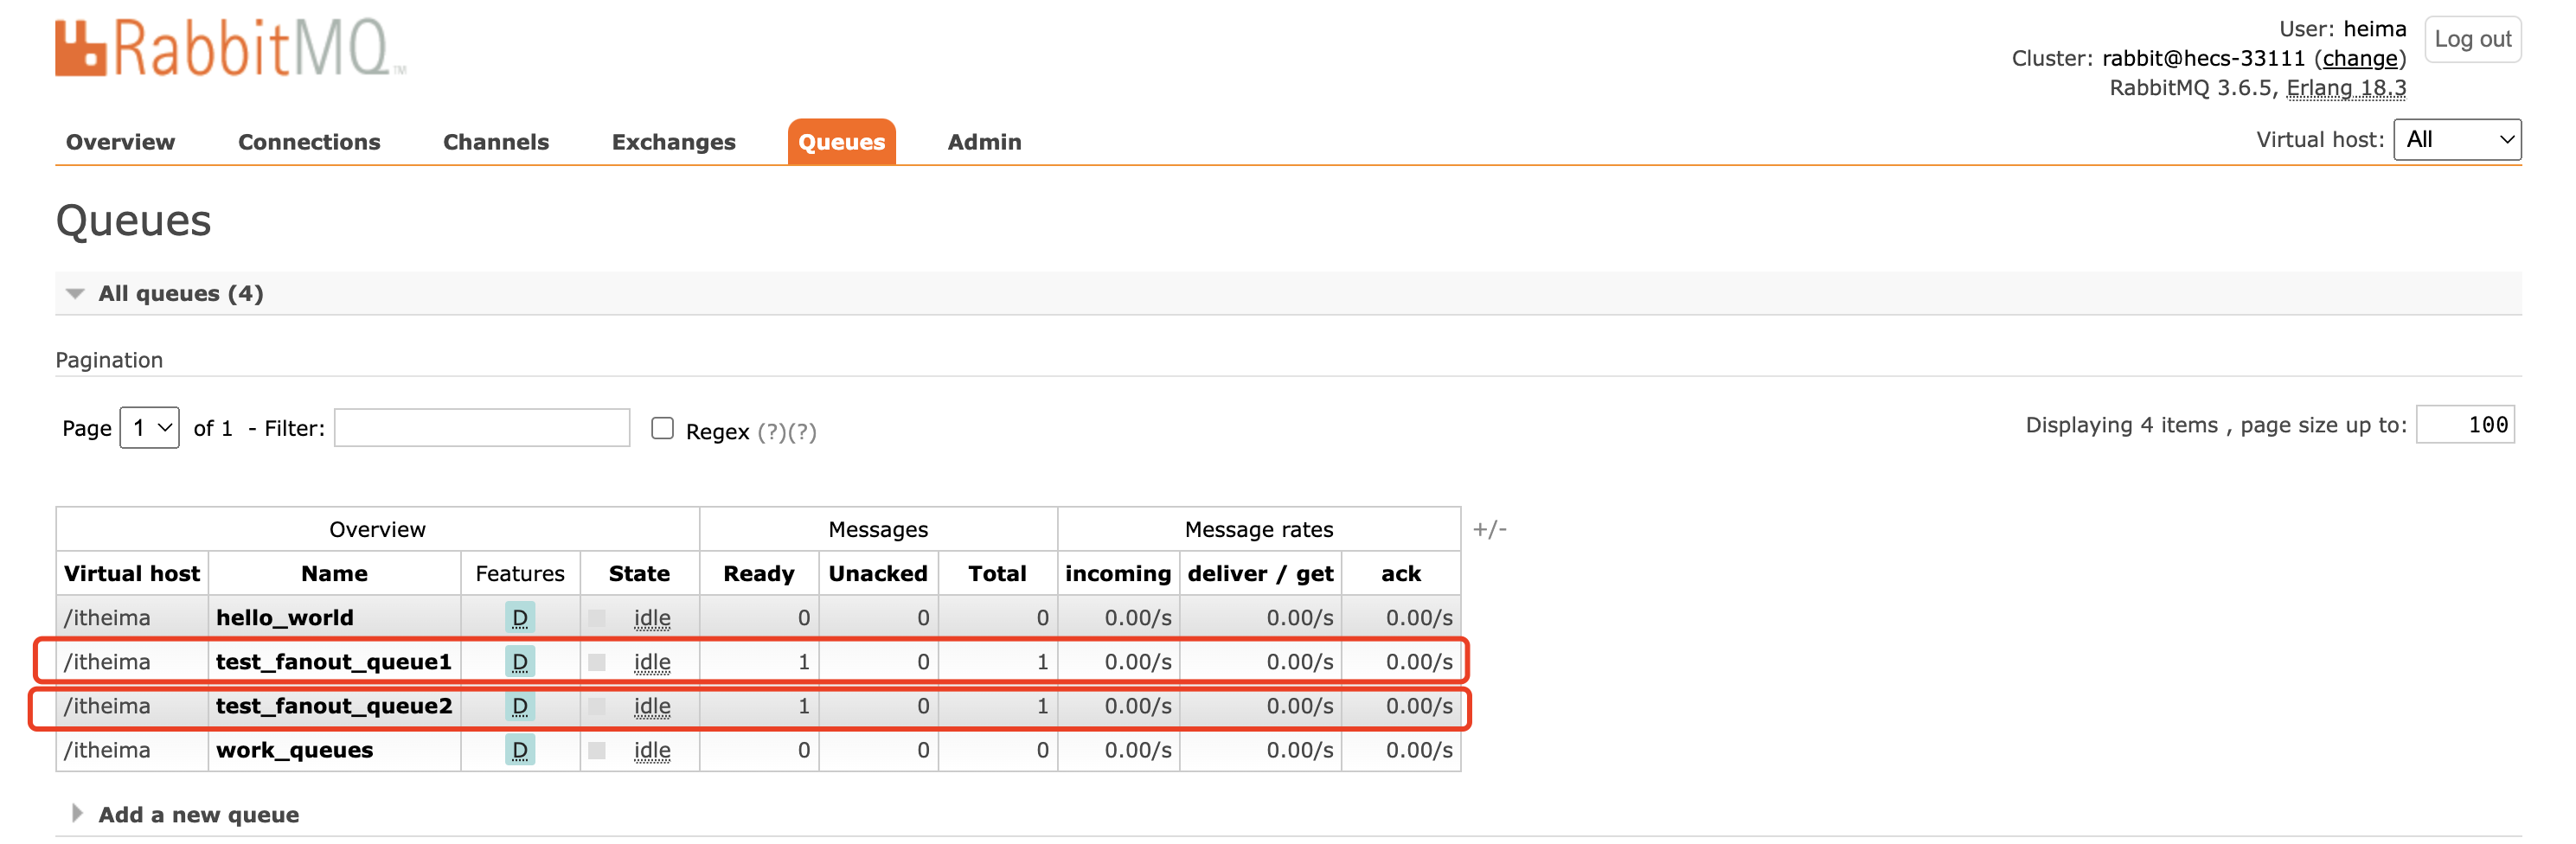Click the state indicator square for work_queues
This screenshot has width=2576, height=844.
tap(597, 750)
